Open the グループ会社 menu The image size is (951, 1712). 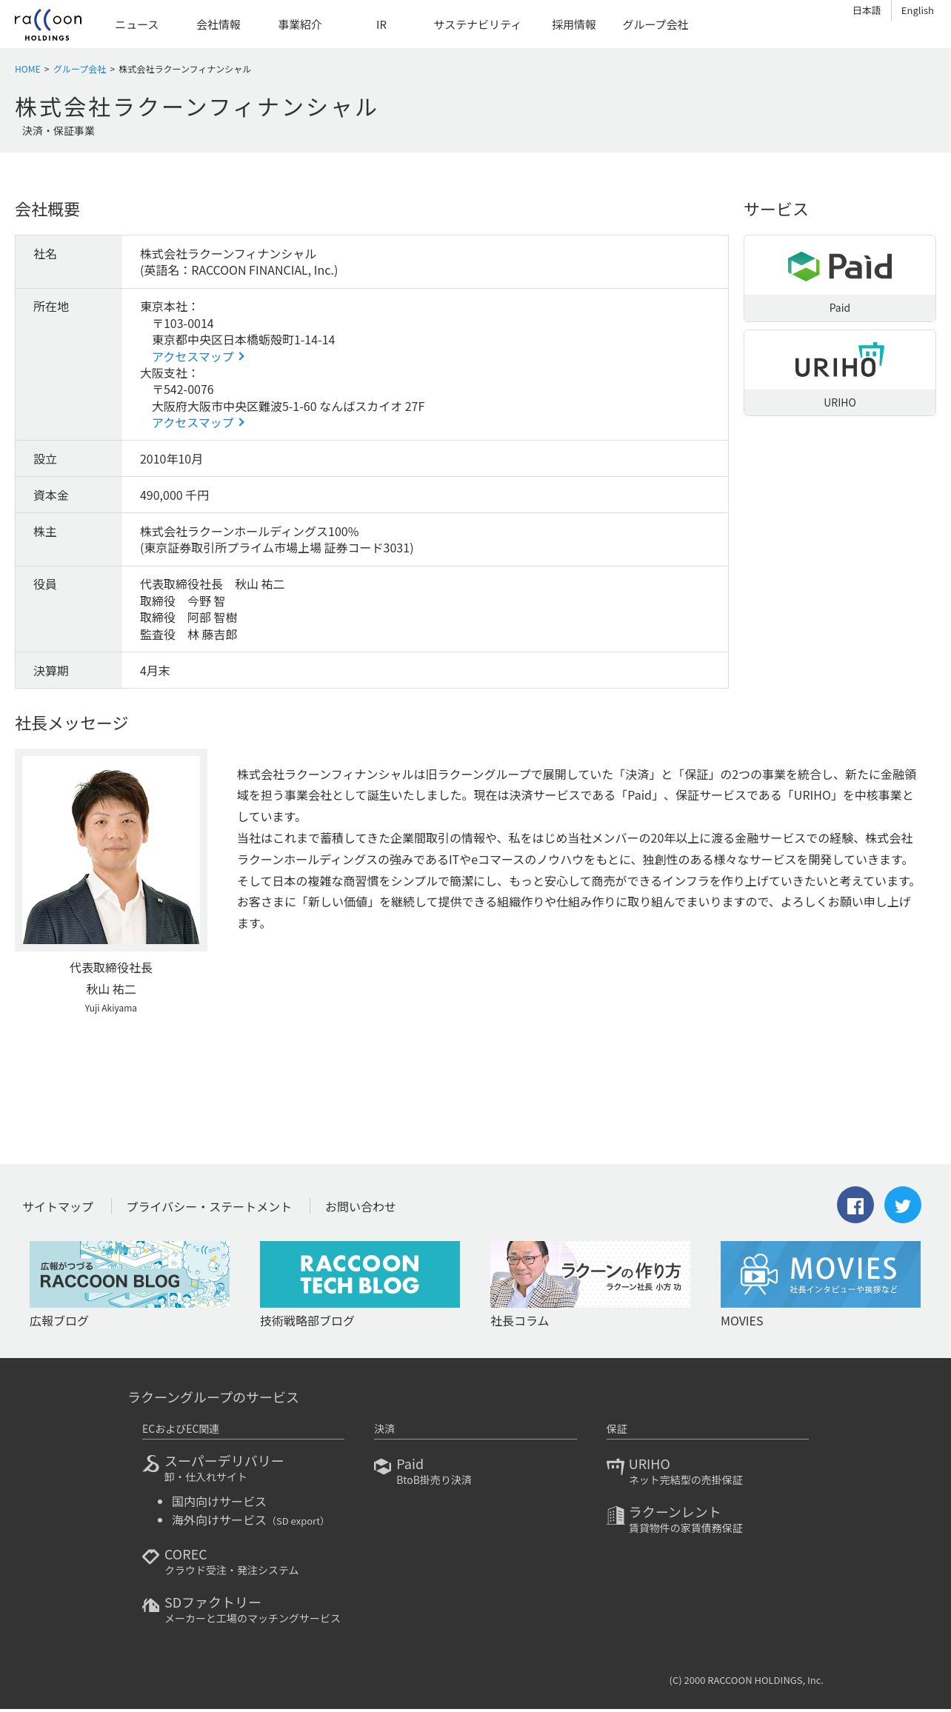pyautogui.click(x=655, y=24)
